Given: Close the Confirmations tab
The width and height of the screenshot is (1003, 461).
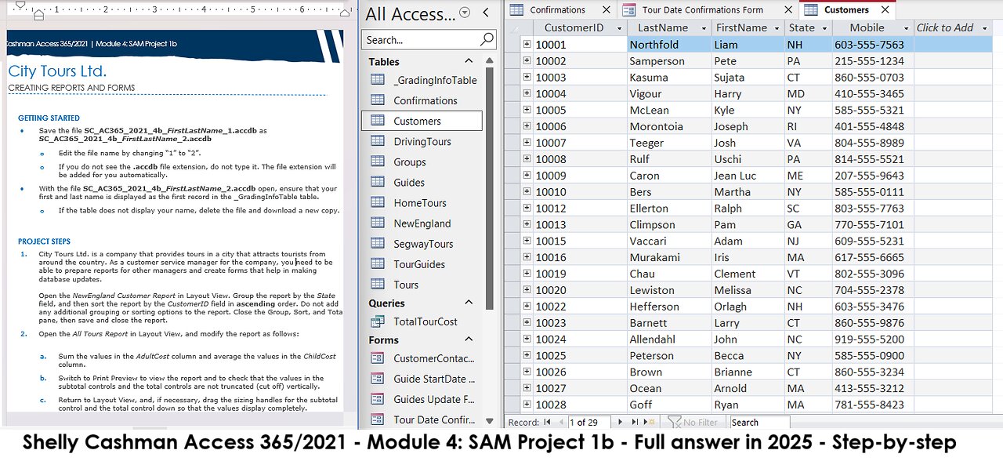Looking at the screenshot, I should click(607, 10).
